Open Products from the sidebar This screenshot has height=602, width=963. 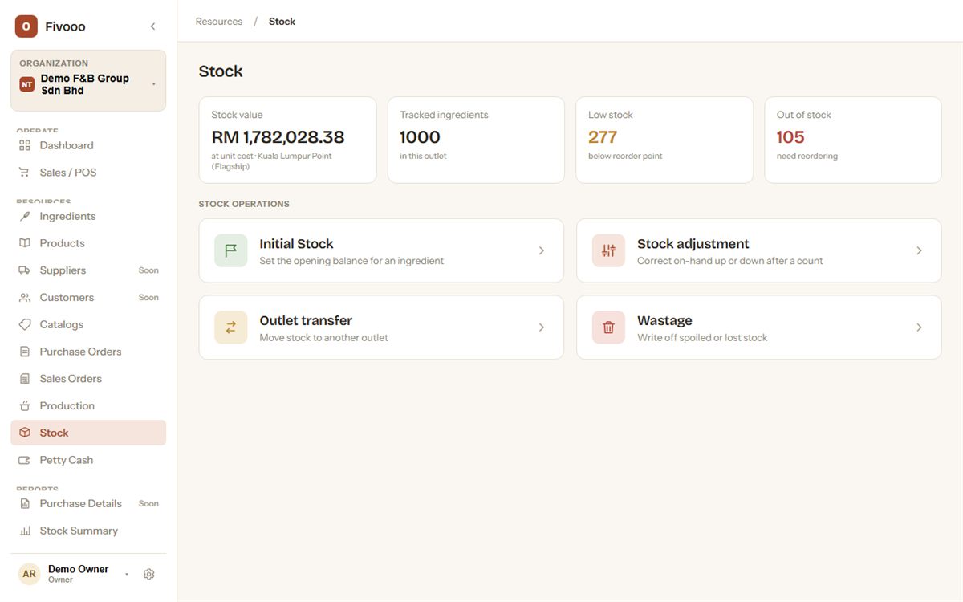click(88, 243)
